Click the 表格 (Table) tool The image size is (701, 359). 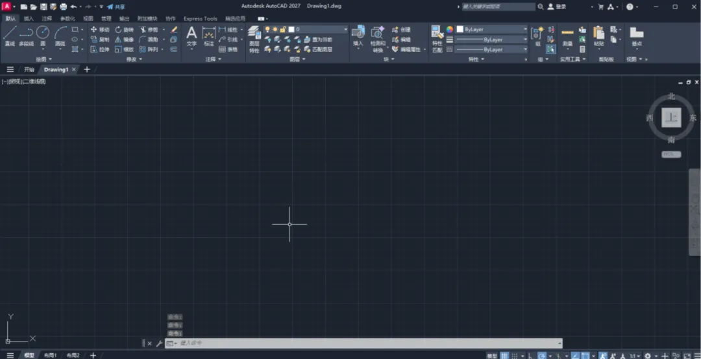(228, 49)
